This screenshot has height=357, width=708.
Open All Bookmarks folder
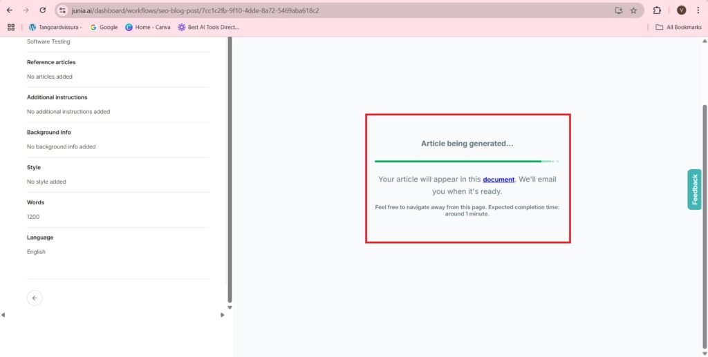(x=679, y=27)
